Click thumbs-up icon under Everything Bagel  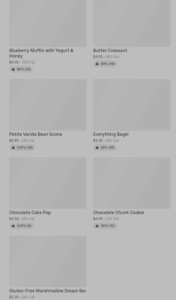click(x=97, y=148)
